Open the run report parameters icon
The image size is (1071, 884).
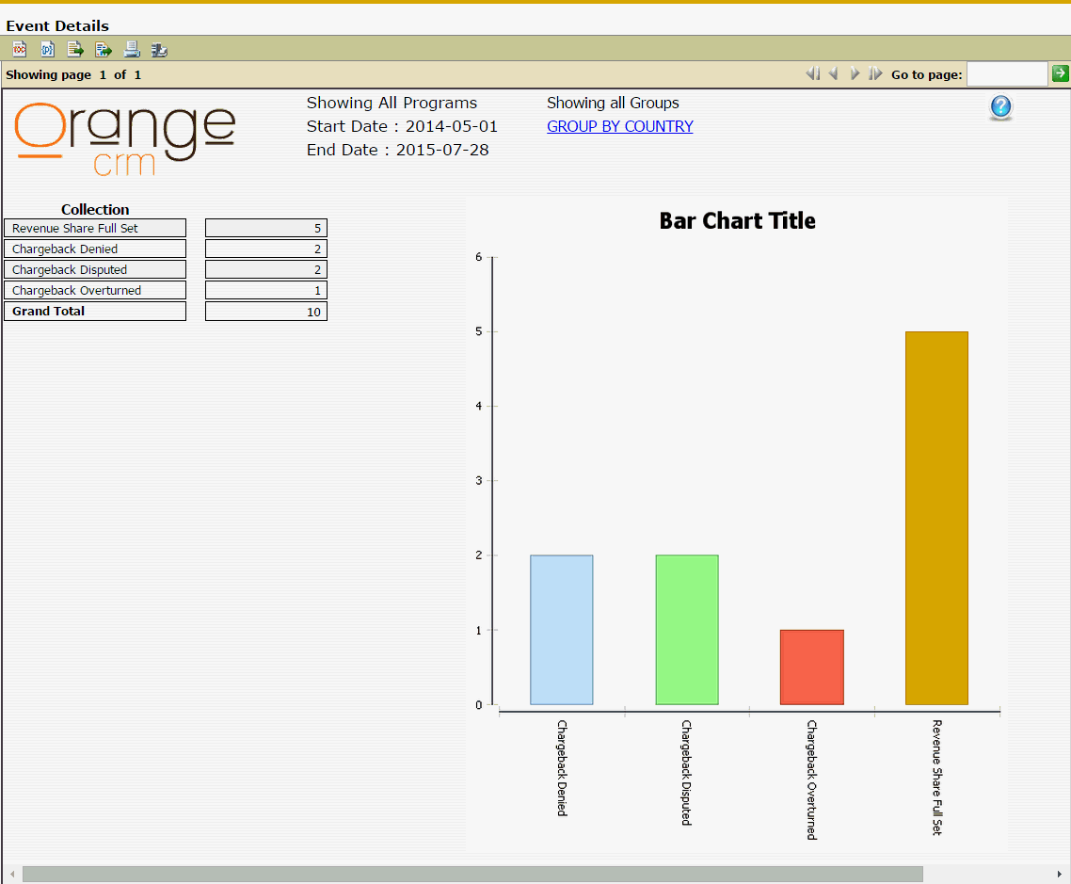click(x=47, y=49)
